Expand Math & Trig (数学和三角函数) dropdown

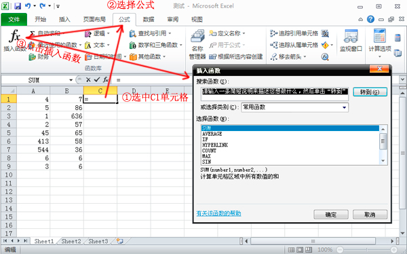tap(181, 45)
